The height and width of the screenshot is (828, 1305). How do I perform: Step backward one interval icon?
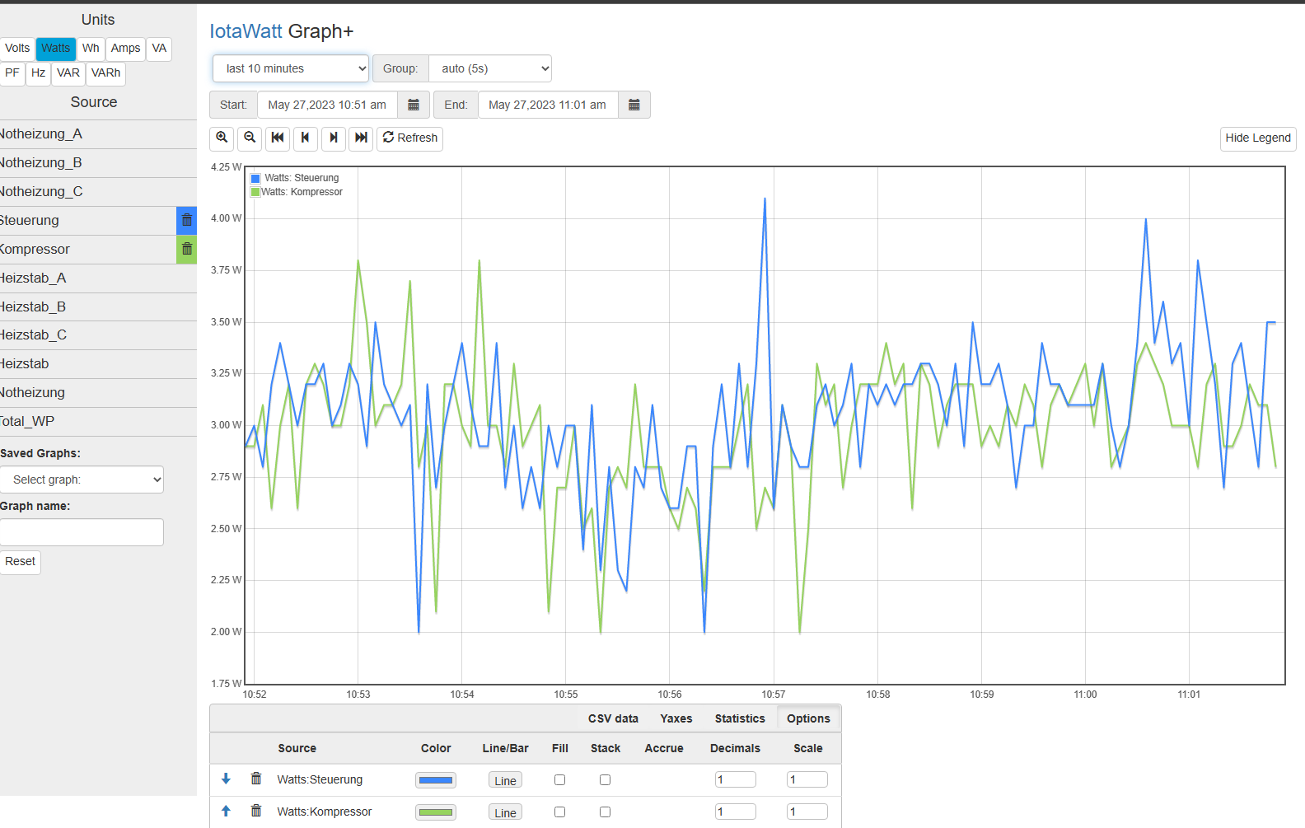[306, 138]
